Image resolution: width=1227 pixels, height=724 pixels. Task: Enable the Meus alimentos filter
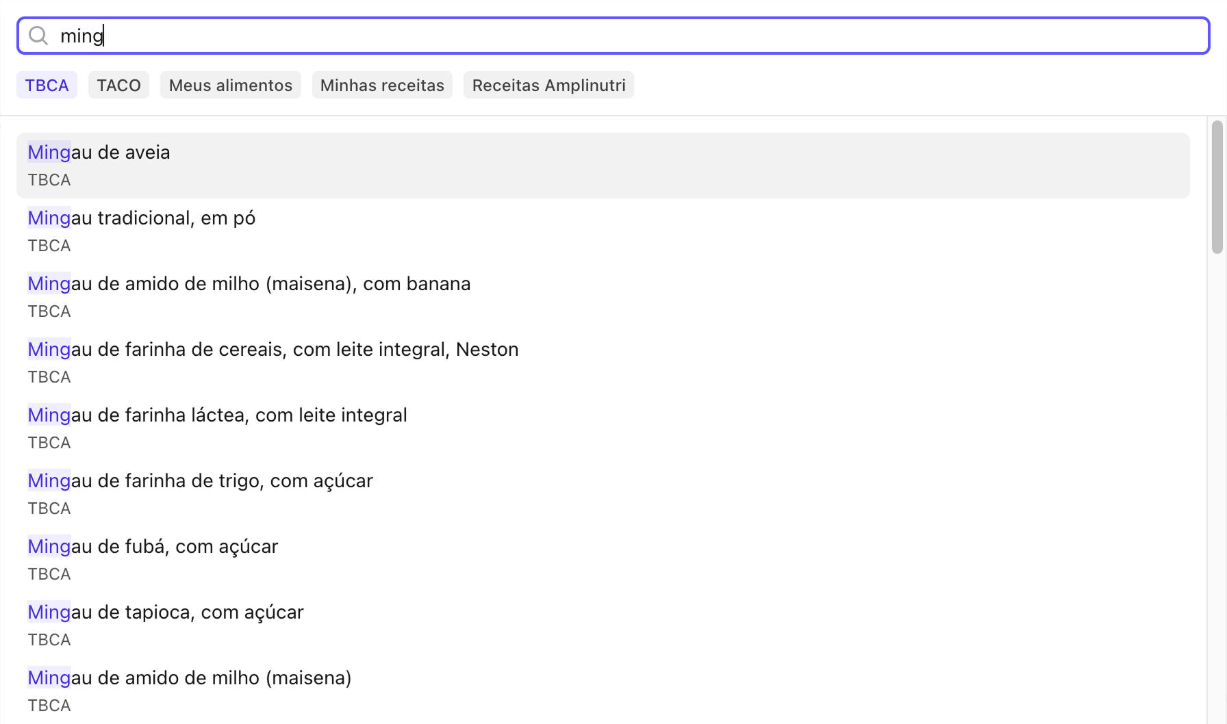point(231,85)
